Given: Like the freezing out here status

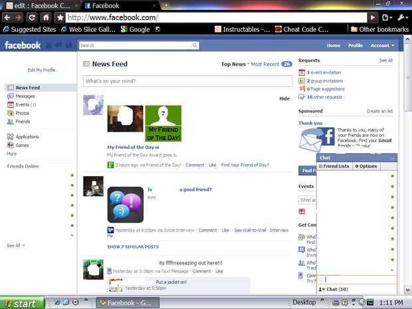Looking at the screenshot, I should [x=219, y=271].
